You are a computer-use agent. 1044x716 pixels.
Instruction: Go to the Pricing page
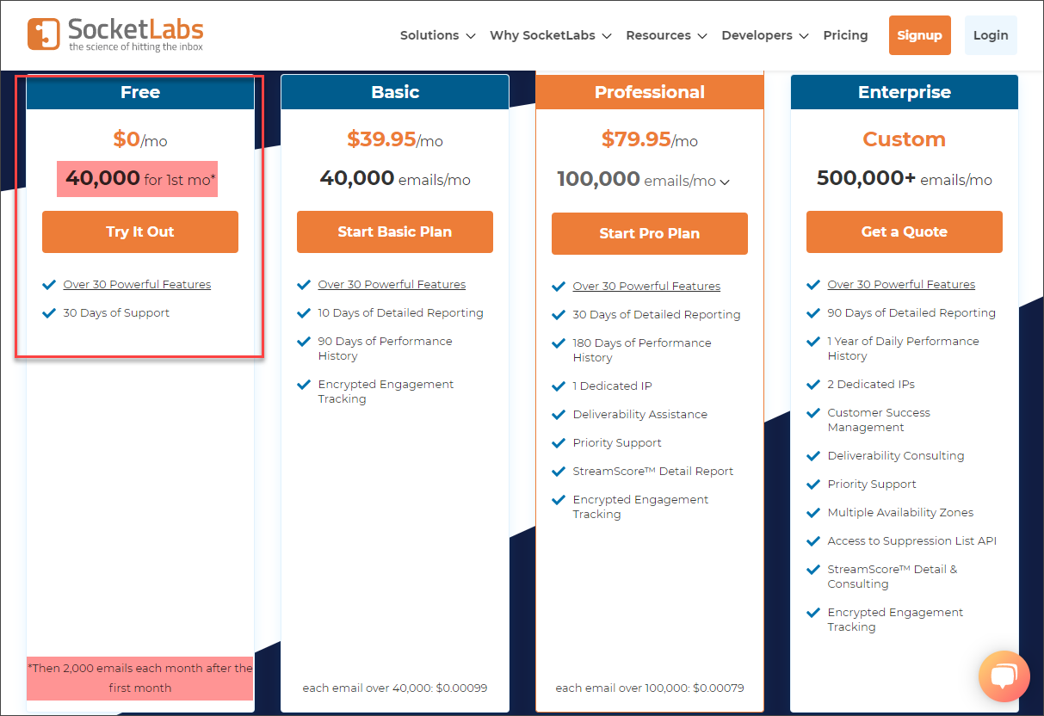845,35
